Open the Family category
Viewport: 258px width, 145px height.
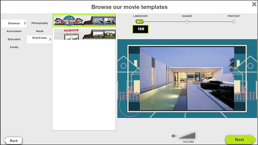pyautogui.click(x=14, y=47)
